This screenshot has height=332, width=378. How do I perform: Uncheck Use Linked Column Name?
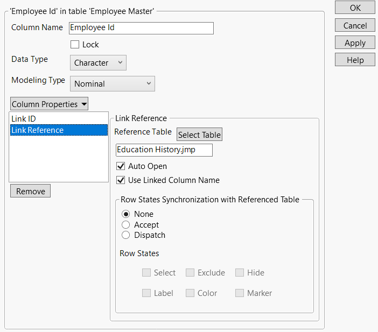coord(121,180)
